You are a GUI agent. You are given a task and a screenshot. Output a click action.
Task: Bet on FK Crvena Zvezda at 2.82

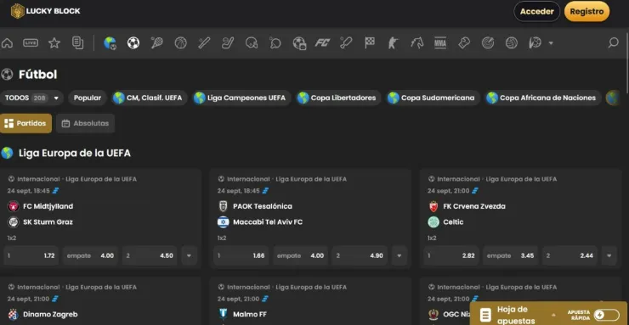click(x=451, y=255)
